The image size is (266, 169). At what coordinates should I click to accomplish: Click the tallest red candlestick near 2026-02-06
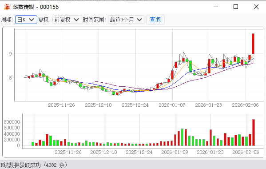(253, 44)
